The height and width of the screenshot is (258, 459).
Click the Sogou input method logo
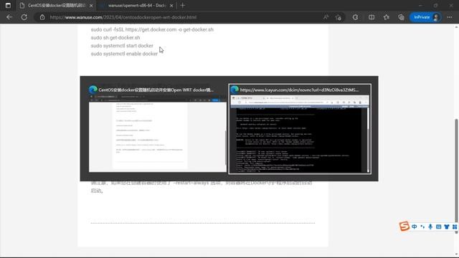click(404, 226)
